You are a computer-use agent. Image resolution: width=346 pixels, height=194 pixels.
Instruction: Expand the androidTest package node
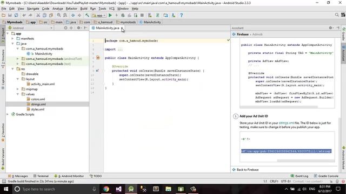(18, 59)
